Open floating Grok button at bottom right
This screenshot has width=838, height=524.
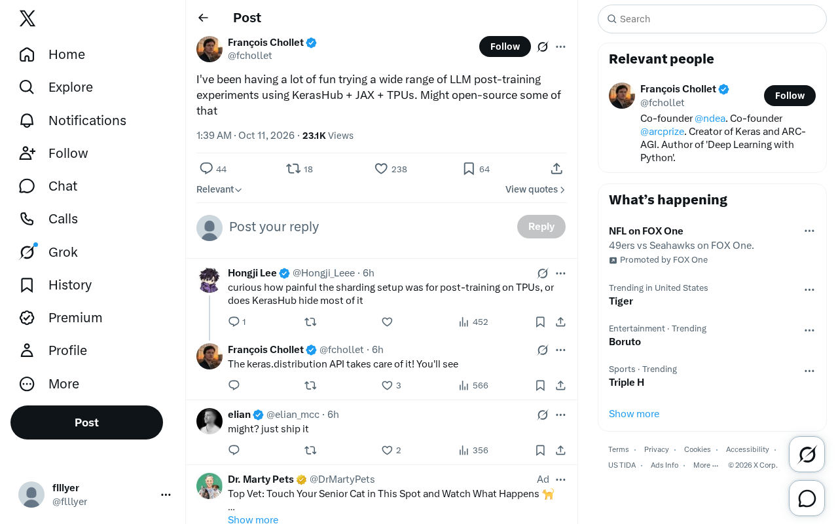click(x=807, y=454)
